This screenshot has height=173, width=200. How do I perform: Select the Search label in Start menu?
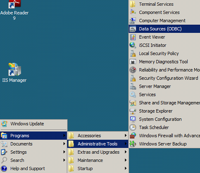[x=17, y=160]
